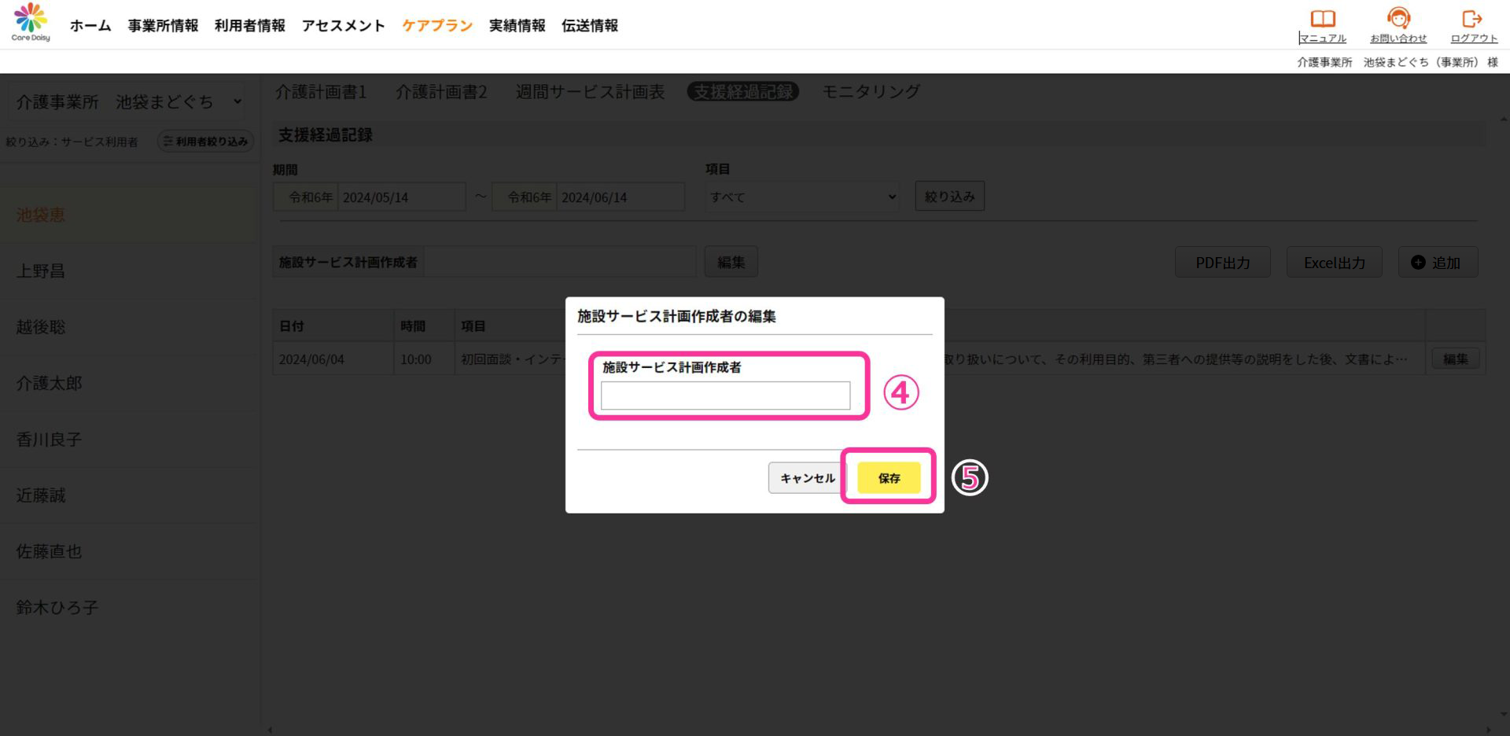Screen dimensions: 1510x736
Task: Click the yellow 保存 button
Action: (889, 478)
